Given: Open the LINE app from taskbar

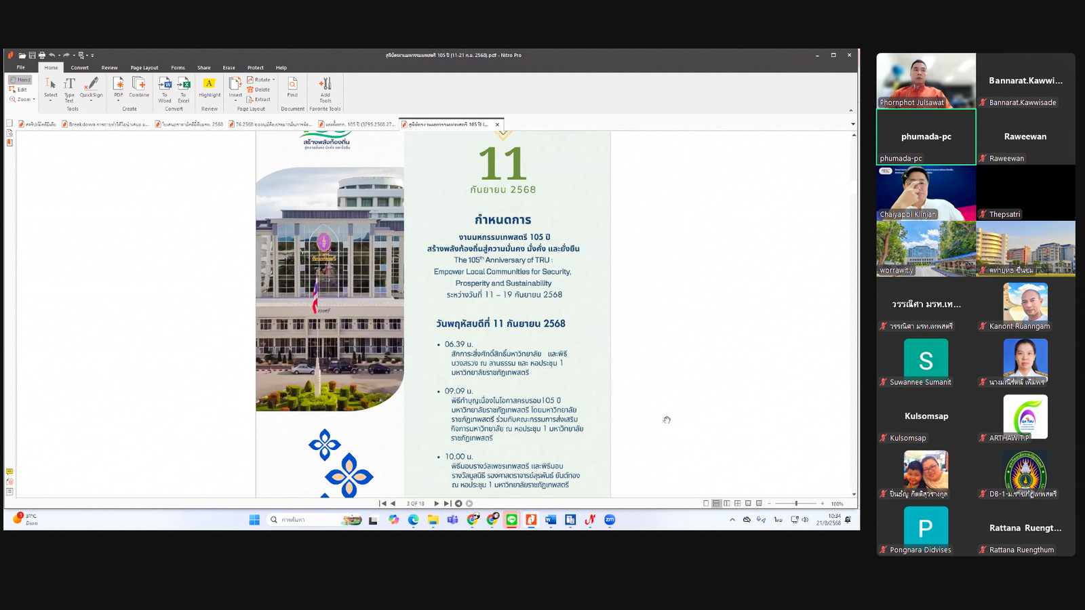Looking at the screenshot, I should [x=511, y=520].
